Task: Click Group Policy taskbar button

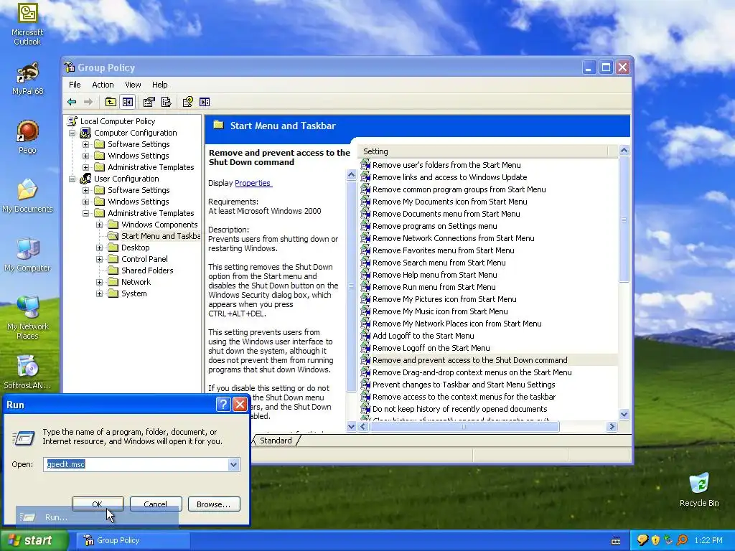Action: click(x=133, y=540)
